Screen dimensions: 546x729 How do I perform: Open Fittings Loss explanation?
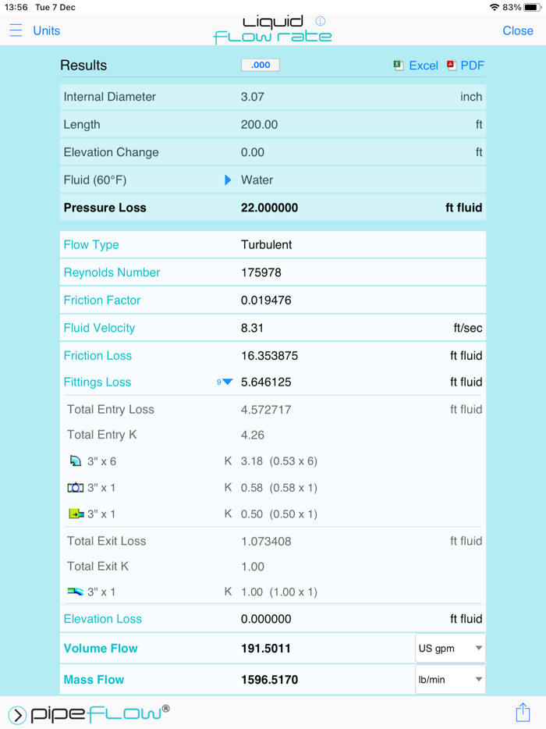click(x=97, y=382)
